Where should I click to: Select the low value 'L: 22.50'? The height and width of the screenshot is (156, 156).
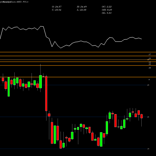click(x=81, y=10)
